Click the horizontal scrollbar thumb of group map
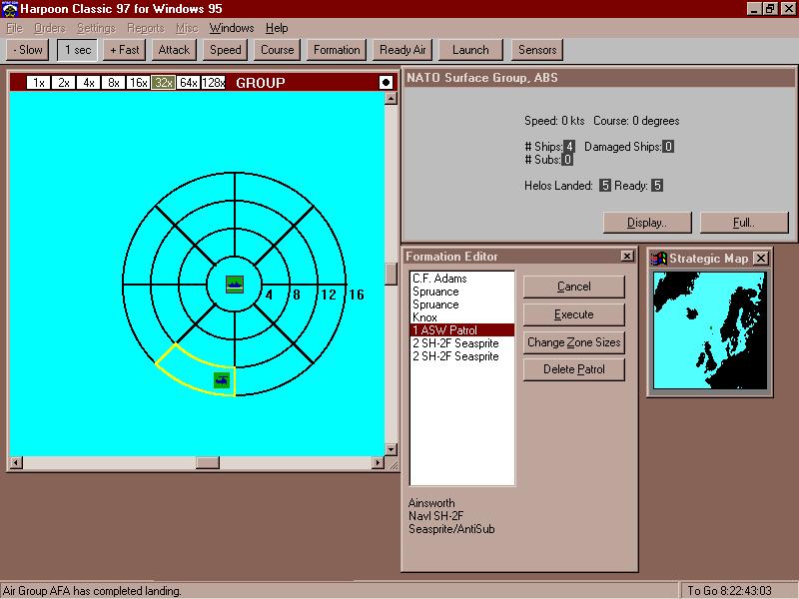The width and height of the screenshot is (799, 599). click(x=208, y=462)
